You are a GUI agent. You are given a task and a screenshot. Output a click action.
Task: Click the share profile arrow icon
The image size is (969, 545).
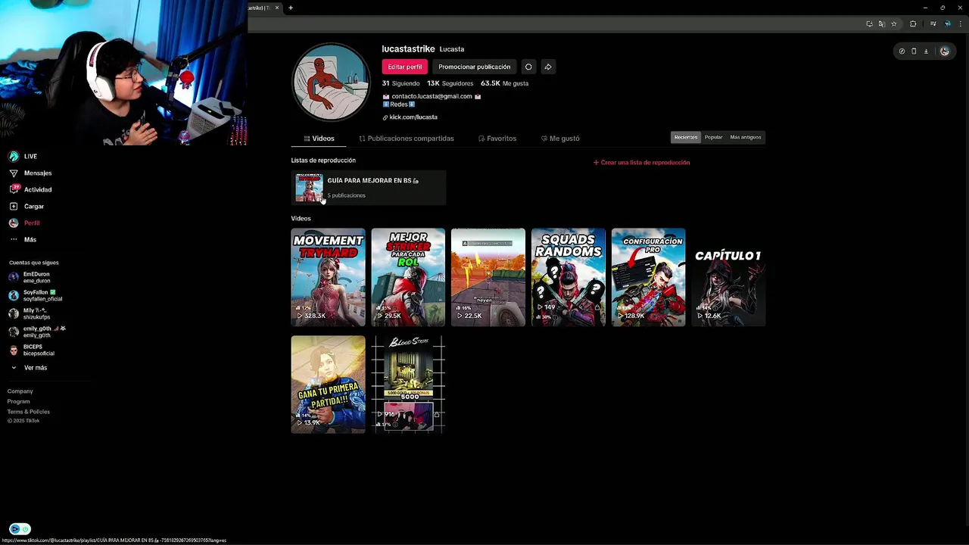pos(548,67)
